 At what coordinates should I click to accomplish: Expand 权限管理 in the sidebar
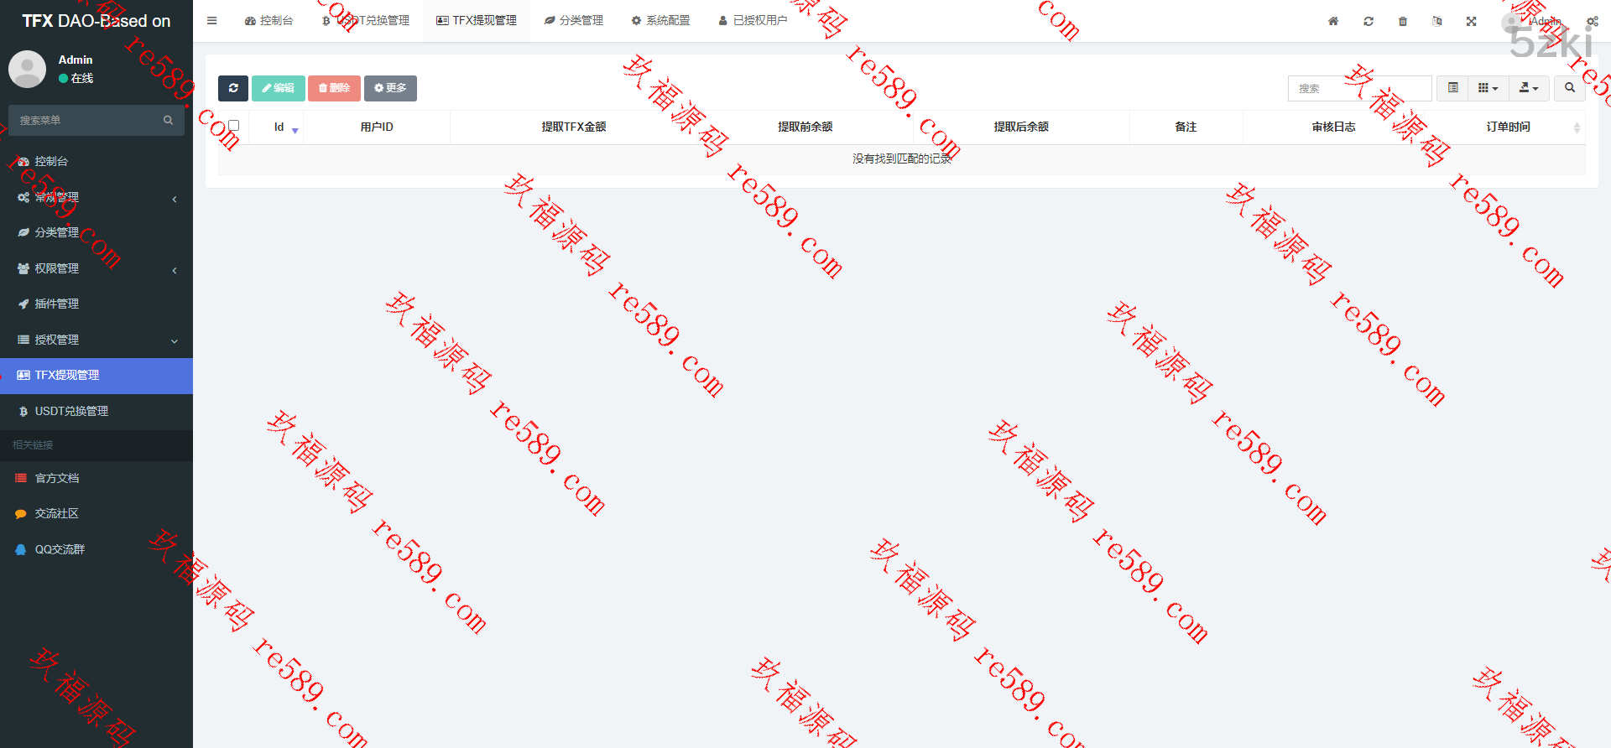pos(57,268)
